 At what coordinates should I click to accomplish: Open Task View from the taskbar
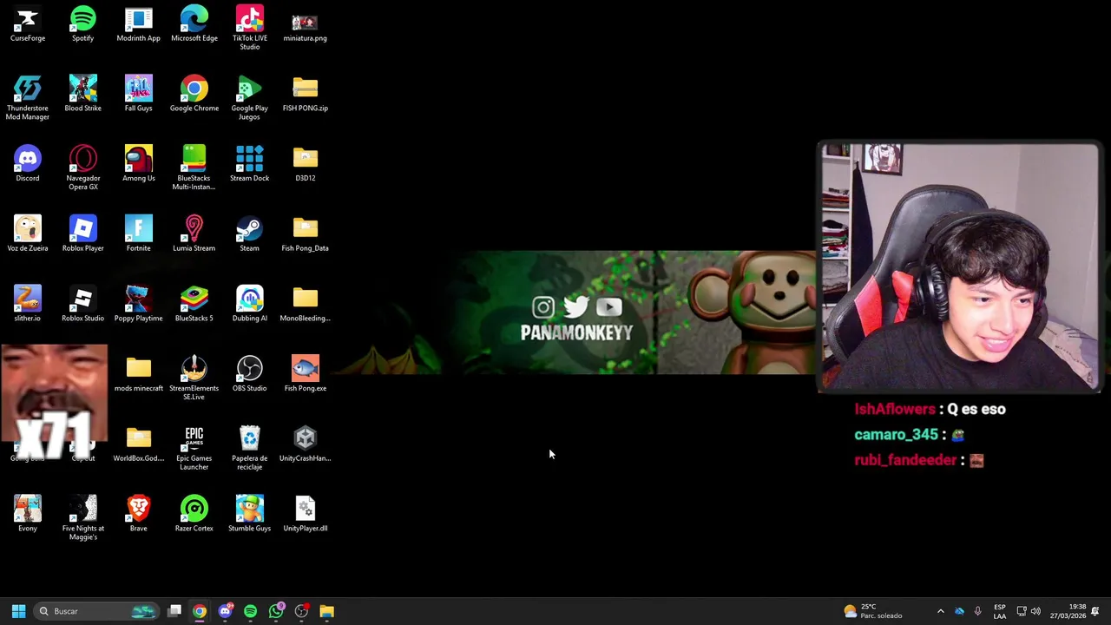(x=174, y=611)
